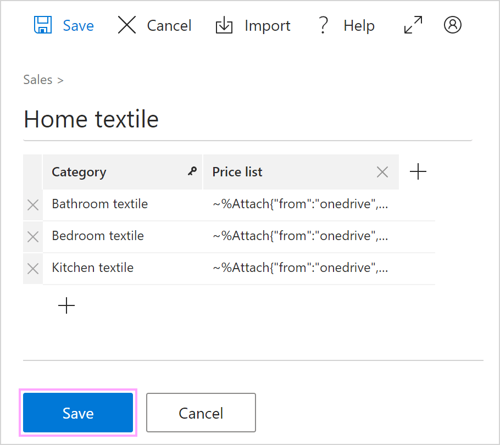Click the Home textile title field

tap(91, 119)
